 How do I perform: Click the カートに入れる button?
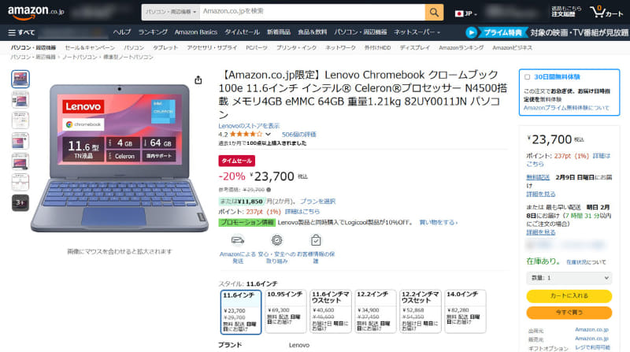click(569, 296)
